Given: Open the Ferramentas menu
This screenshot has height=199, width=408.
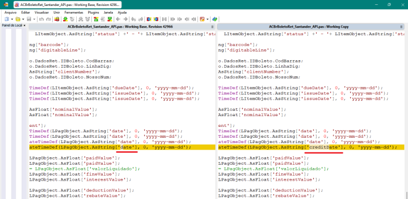Looking at the screenshot, I should pos(74,12).
